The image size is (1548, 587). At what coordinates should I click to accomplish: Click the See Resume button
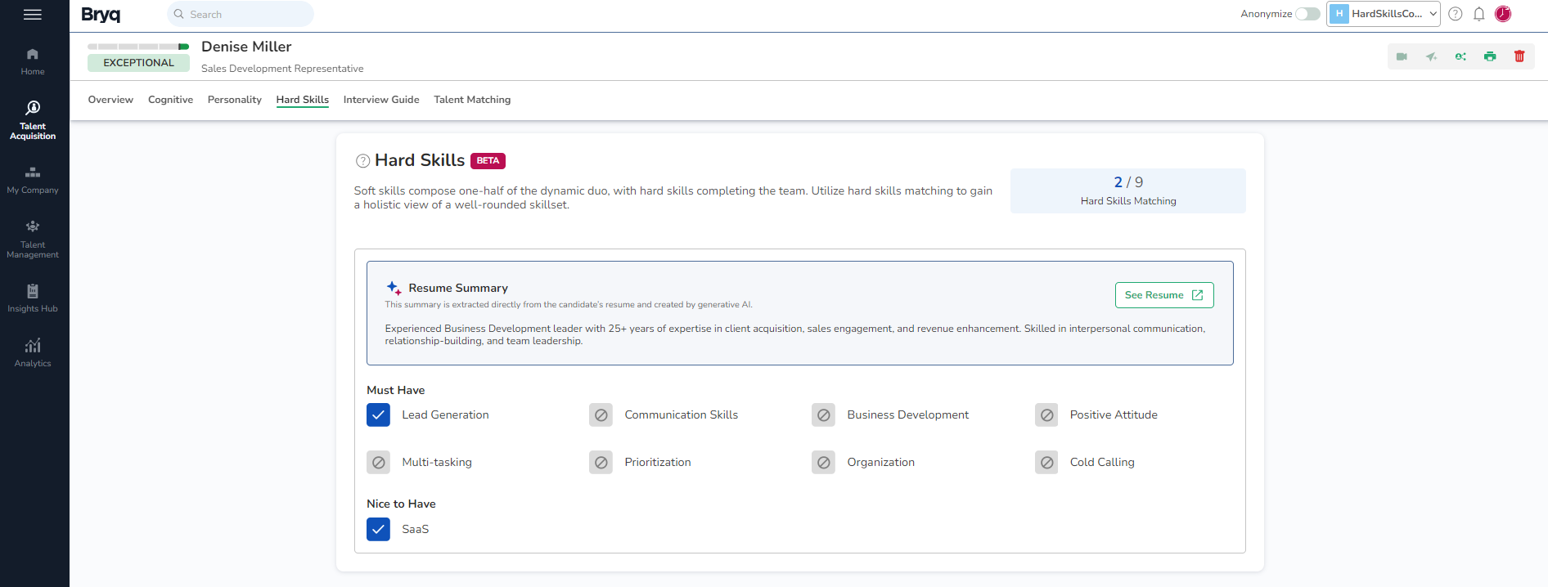click(x=1163, y=295)
